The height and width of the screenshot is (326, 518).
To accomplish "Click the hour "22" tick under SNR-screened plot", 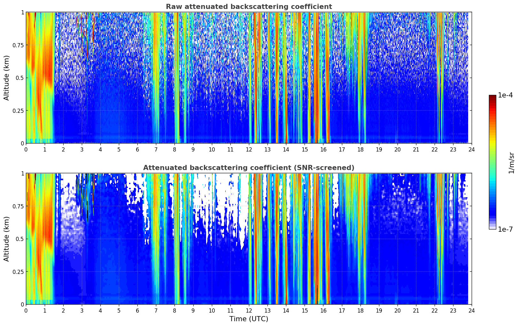I will [435, 310].
